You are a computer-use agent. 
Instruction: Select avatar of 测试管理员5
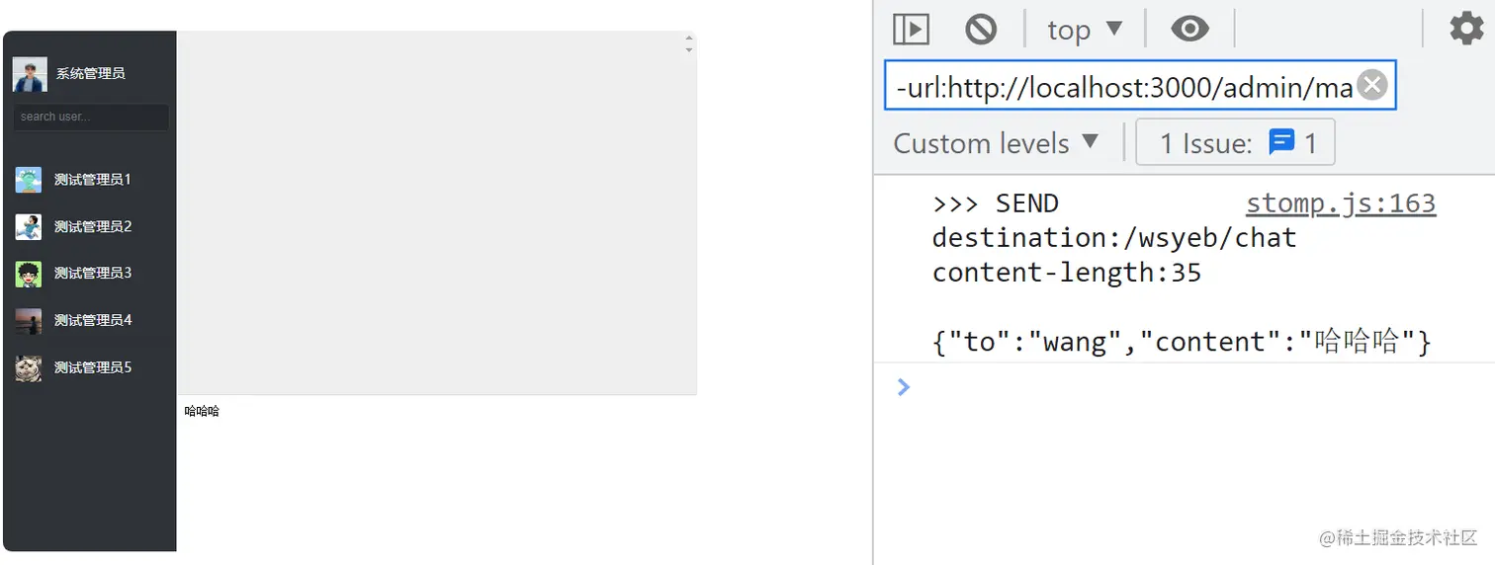[x=29, y=368]
